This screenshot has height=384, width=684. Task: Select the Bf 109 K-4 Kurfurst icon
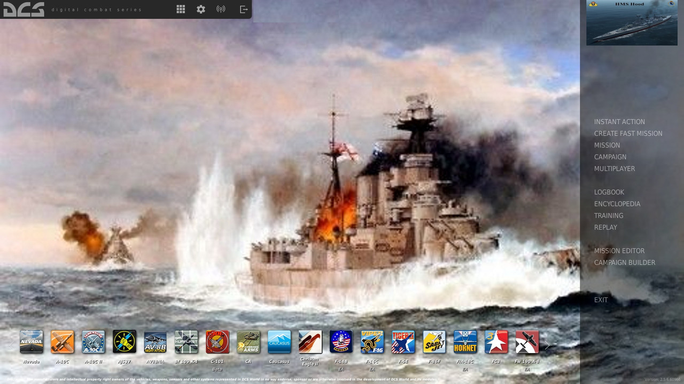click(x=186, y=342)
